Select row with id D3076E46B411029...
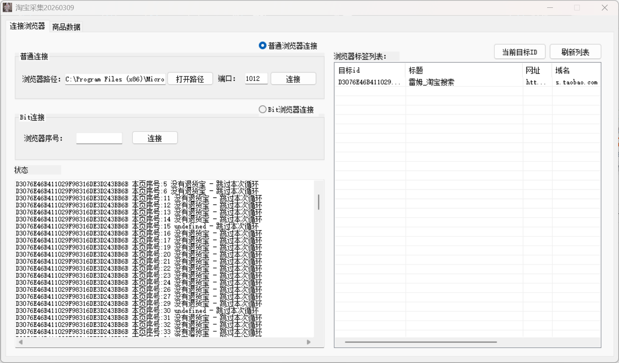This screenshot has width=619, height=363. (467, 82)
